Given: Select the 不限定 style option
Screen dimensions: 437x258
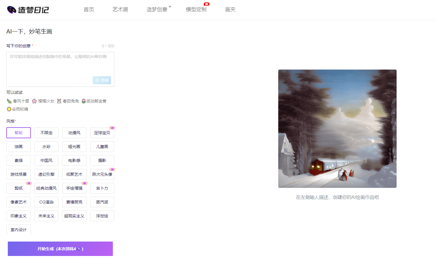Looking at the screenshot, I should [46, 133].
